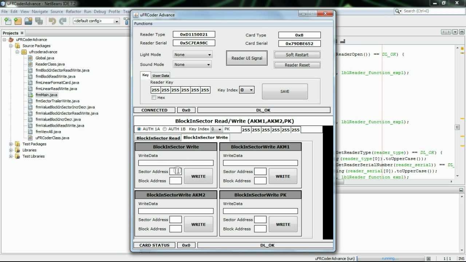466x262 pixels.
Task: Click the Reader Reset button
Action: click(297, 65)
